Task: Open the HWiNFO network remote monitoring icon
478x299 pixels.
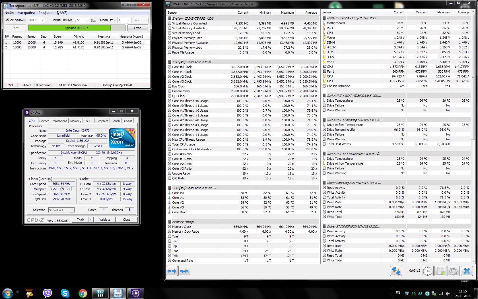Action: click(x=396, y=271)
